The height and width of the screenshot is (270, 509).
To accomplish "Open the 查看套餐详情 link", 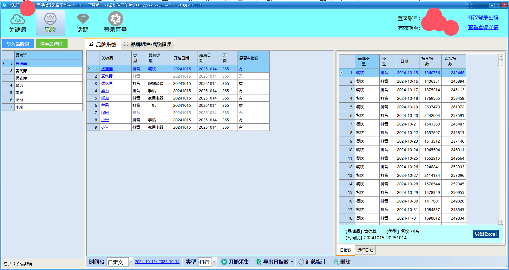I will (483, 28).
